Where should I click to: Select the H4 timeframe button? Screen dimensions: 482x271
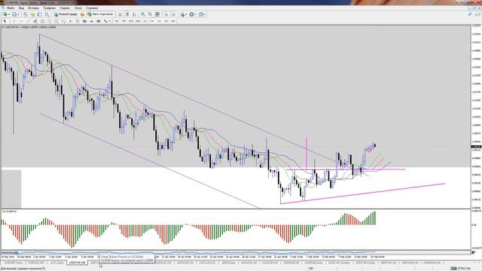click(152, 21)
